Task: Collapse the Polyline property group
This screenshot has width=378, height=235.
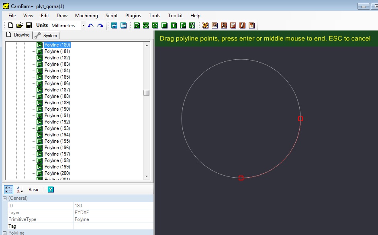Action: click(x=4, y=233)
